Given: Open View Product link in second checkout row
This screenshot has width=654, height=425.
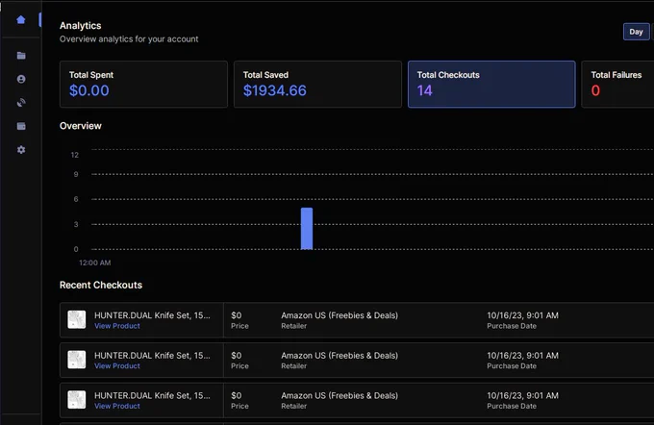Looking at the screenshot, I should pos(117,365).
